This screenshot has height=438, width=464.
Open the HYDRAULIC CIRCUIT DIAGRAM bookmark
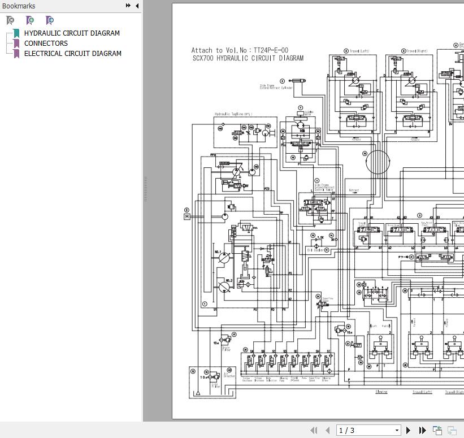[72, 33]
